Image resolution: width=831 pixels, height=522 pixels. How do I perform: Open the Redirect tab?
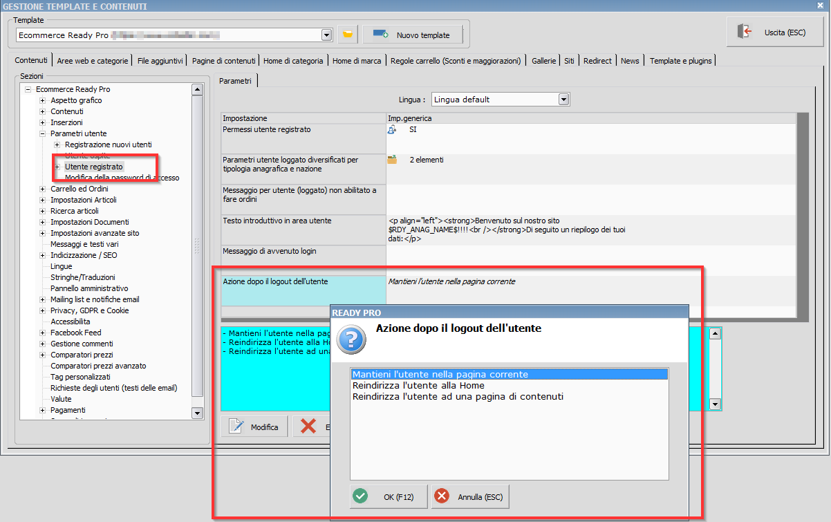(x=597, y=61)
